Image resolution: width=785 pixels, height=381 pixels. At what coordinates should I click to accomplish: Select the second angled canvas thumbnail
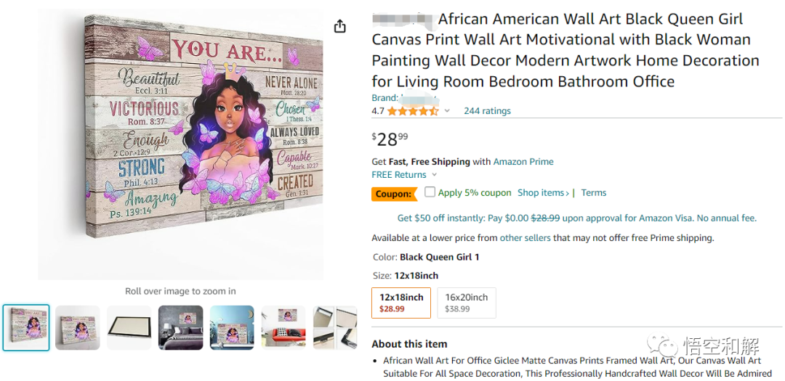pos(78,327)
